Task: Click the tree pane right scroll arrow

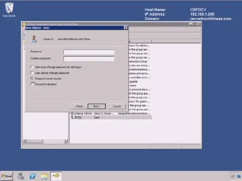Action: point(66,141)
